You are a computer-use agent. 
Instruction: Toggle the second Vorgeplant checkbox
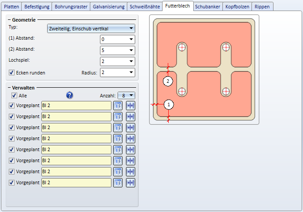(x=12, y=116)
